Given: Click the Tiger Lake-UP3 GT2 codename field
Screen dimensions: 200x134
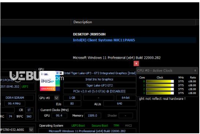Looking at the screenshot, I should point(99,86).
